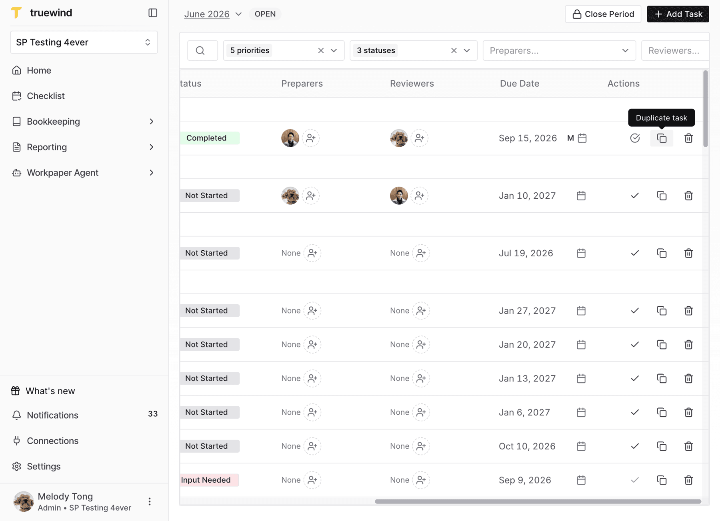720x521 pixels.
Task: Delete the Jan 6, 2027 task
Action: (688, 412)
